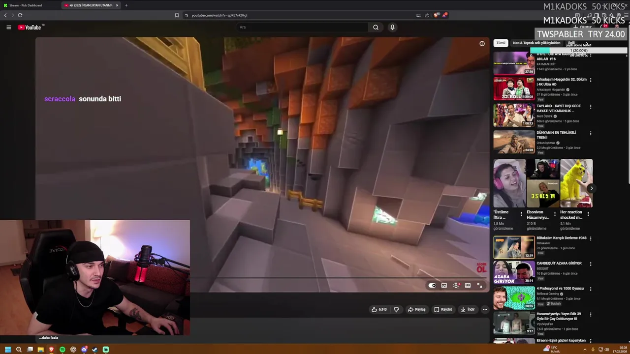Image resolution: width=630 pixels, height=354 pixels.
Task: Open Steam from the taskbar
Action: (95, 350)
